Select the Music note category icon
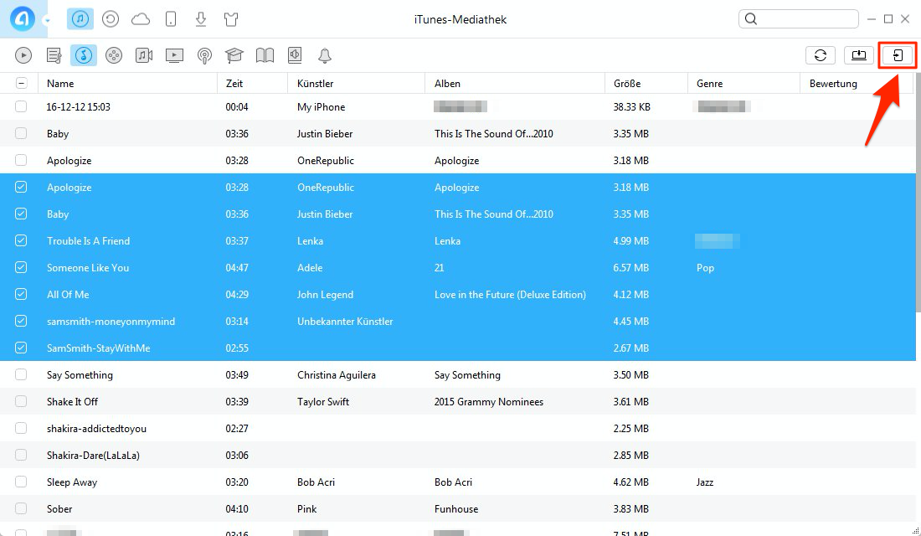921x536 pixels. click(x=84, y=55)
